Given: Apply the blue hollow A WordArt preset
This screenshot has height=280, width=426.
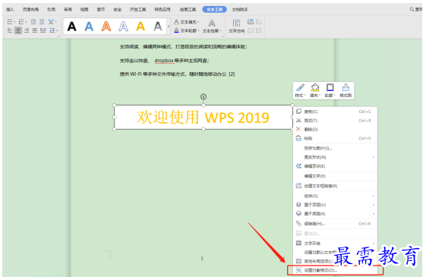Looking at the screenshot, I should 123,27.
